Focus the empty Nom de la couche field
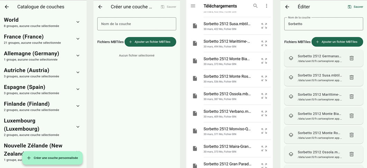 click(x=137, y=24)
